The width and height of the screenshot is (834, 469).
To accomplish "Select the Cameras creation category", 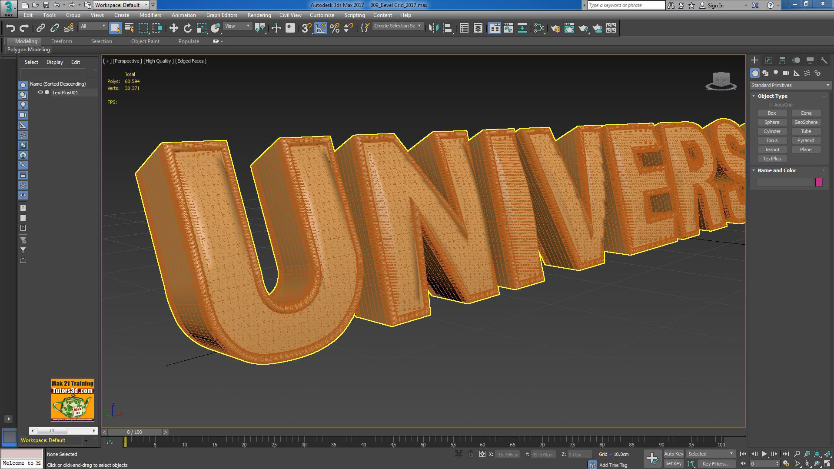I will pos(786,73).
